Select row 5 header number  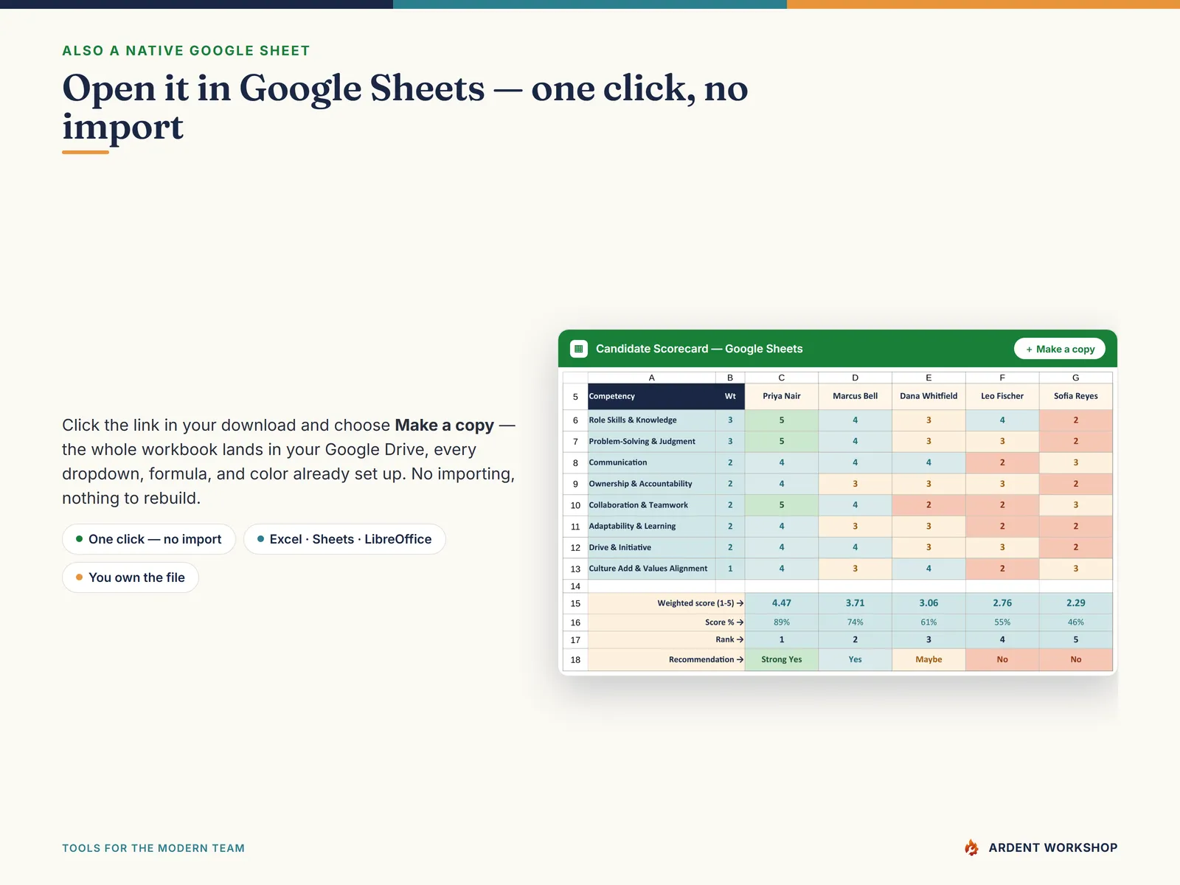[x=575, y=397]
